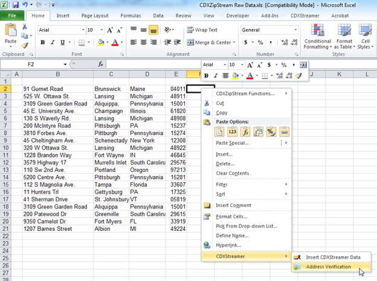
Task: Switch to the Page Layout ribbon tab
Action: pos(95,16)
